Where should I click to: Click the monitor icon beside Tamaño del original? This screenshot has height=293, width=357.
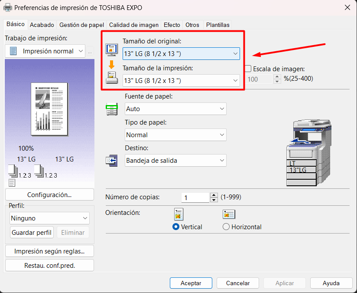click(x=112, y=49)
